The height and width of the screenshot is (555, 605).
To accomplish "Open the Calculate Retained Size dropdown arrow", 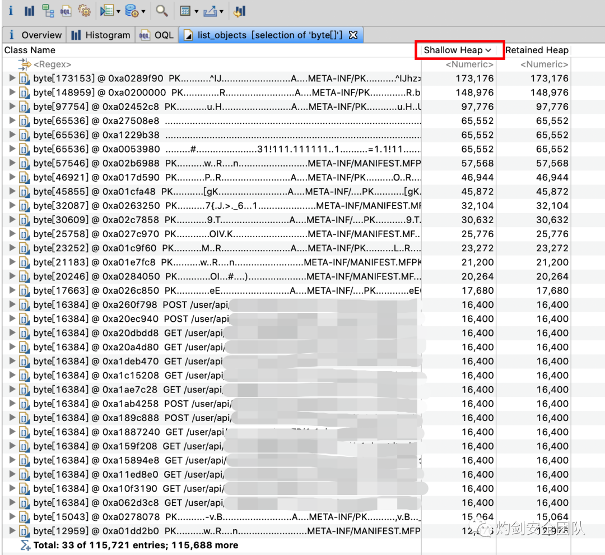I will click(x=197, y=12).
